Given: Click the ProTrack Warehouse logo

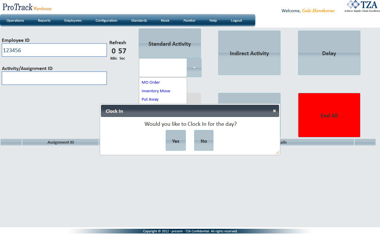Looking at the screenshot, I should [27, 7].
